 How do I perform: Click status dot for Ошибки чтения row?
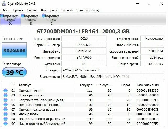pos(5,90)
